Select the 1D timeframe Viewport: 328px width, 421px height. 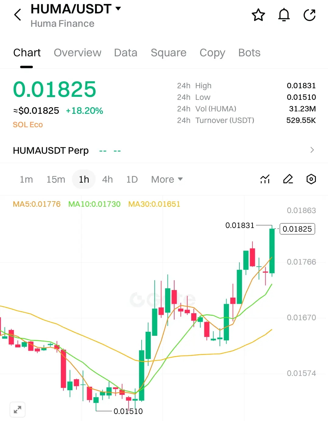132,179
